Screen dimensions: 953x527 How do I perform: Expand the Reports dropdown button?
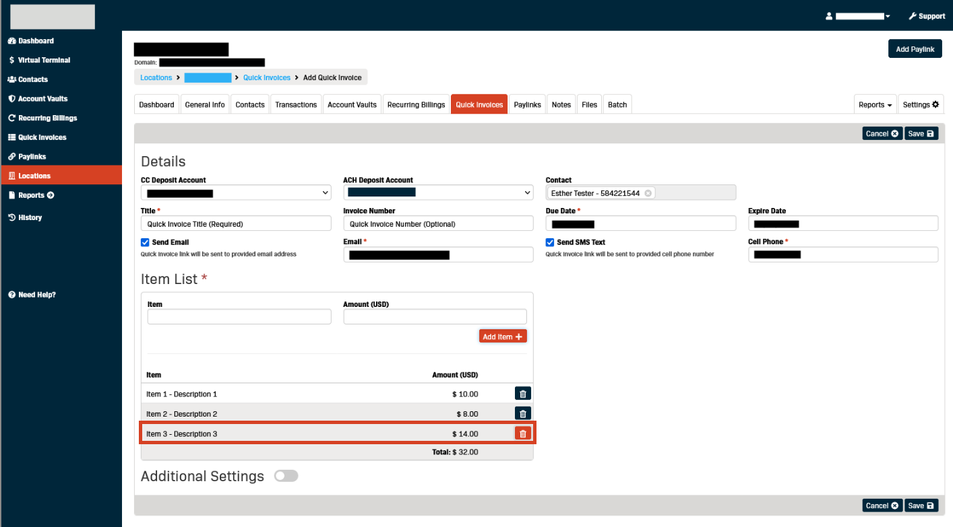875,104
